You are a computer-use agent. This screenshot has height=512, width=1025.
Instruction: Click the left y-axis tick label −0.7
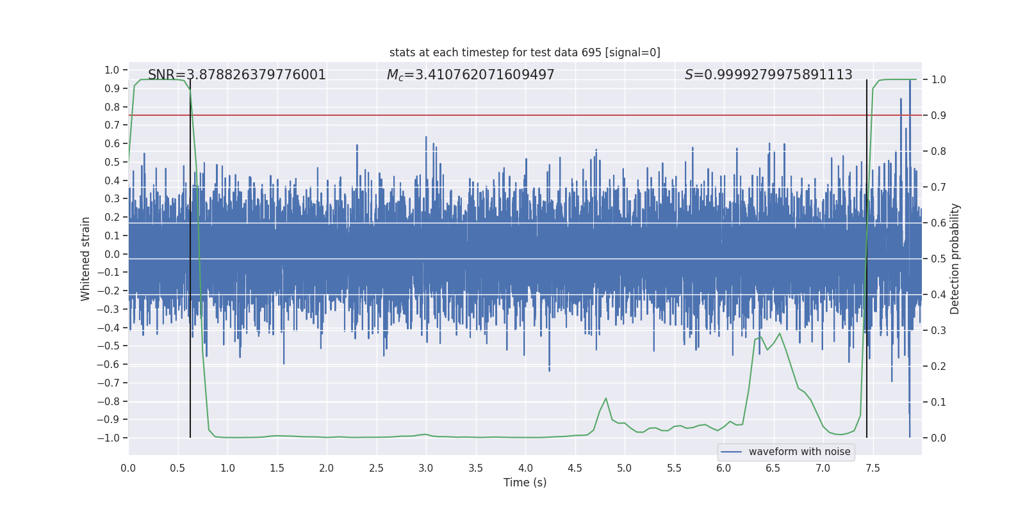(108, 383)
